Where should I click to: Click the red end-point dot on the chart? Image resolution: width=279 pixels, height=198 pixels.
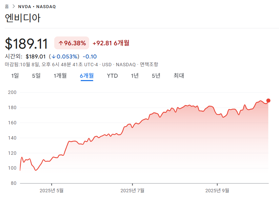pyautogui.click(x=268, y=100)
